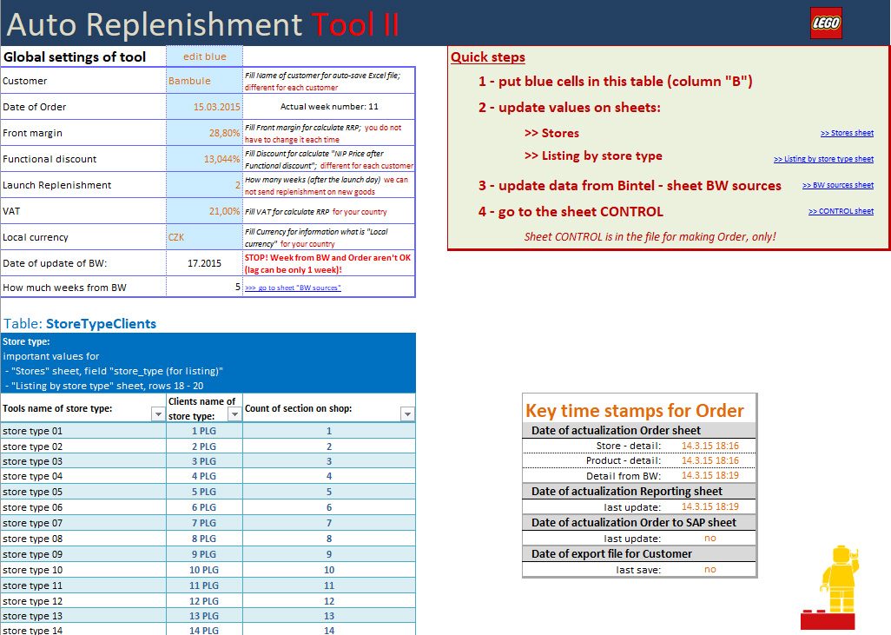Click the Date of update of BW value 17.2015

coord(205,263)
